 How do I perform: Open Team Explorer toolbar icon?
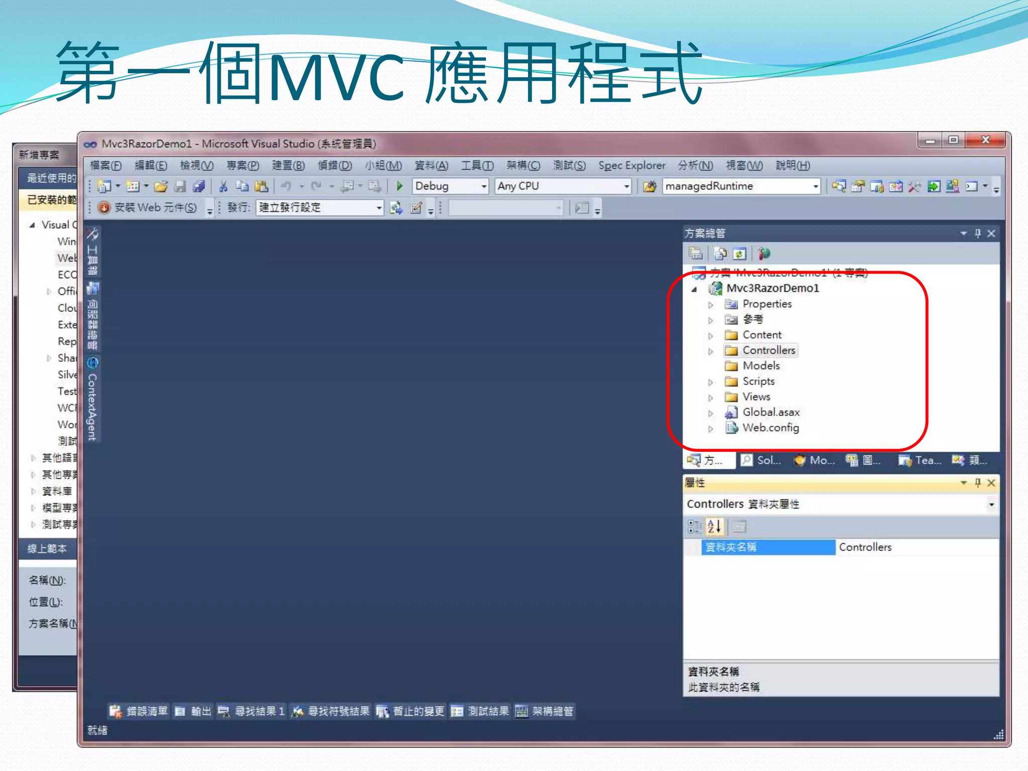pos(877,186)
